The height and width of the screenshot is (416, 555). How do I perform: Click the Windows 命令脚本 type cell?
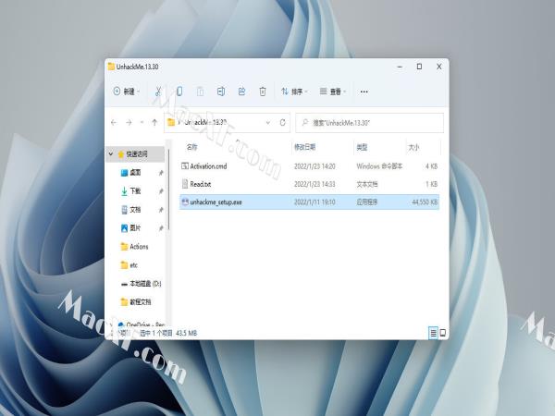click(x=379, y=166)
